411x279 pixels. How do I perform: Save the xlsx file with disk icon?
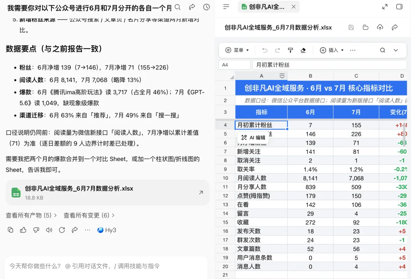pos(351,27)
